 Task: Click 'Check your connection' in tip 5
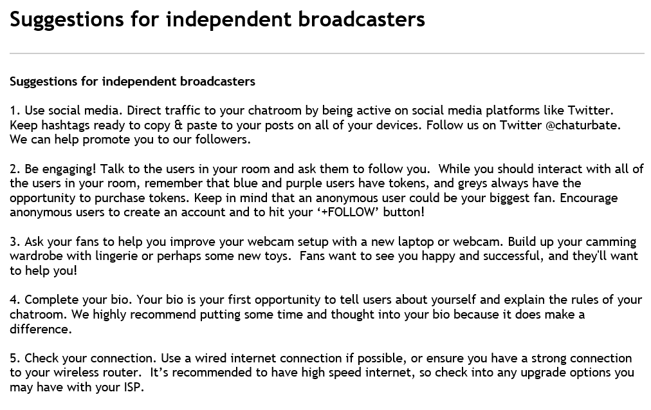pyautogui.click(x=91, y=358)
